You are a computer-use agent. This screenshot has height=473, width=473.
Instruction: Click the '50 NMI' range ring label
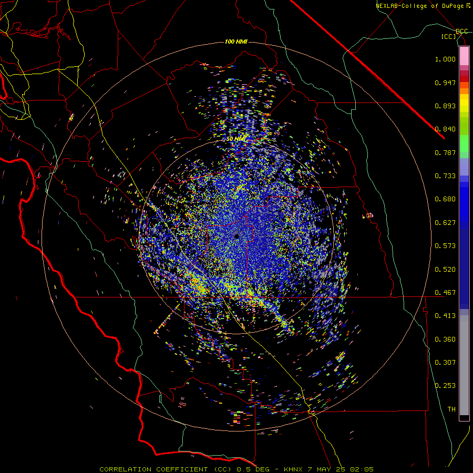tap(236, 139)
